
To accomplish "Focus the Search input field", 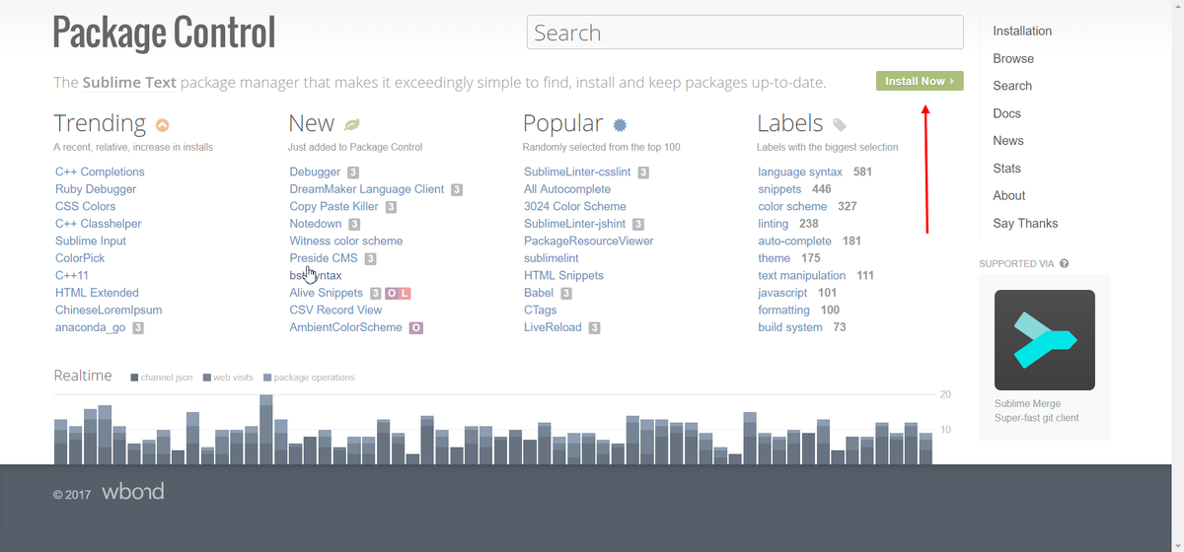I will (745, 33).
